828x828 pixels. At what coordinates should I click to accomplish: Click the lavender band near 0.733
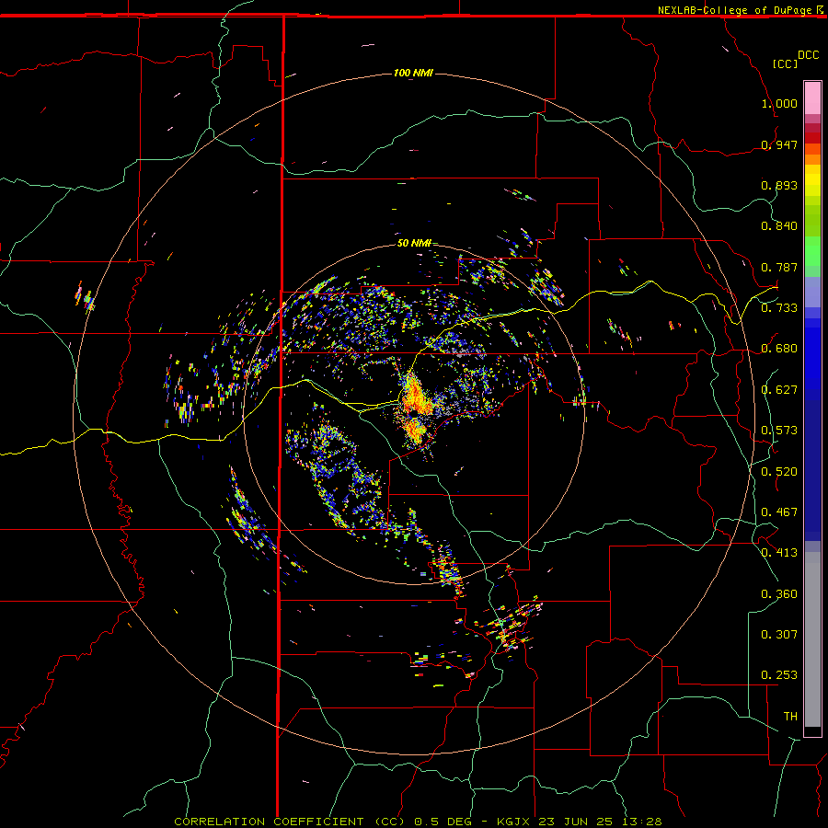tap(812, 293)
